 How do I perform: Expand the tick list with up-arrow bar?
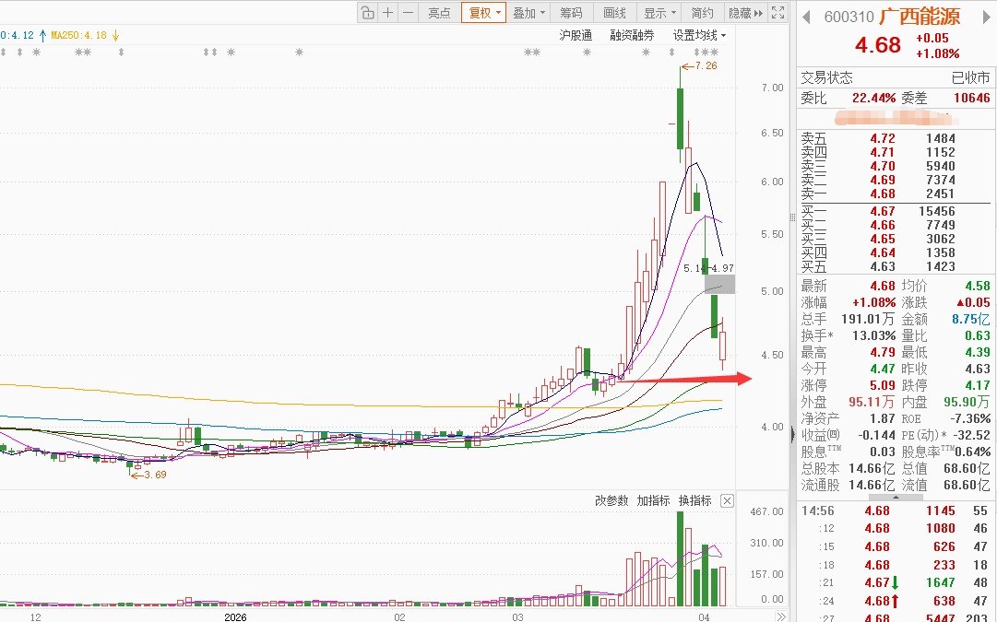click(x=896, y=498)
